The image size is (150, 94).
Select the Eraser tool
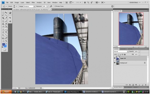coord(3,26)
